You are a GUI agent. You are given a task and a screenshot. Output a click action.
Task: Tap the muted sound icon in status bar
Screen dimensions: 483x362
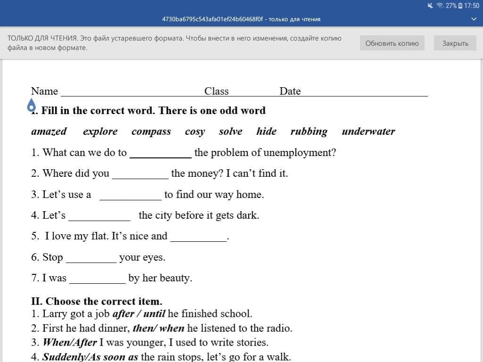pos(430,6)
